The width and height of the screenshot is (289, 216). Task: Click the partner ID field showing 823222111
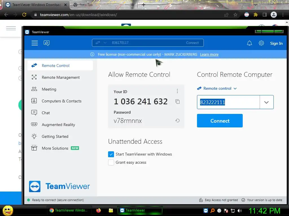(228, 102)
